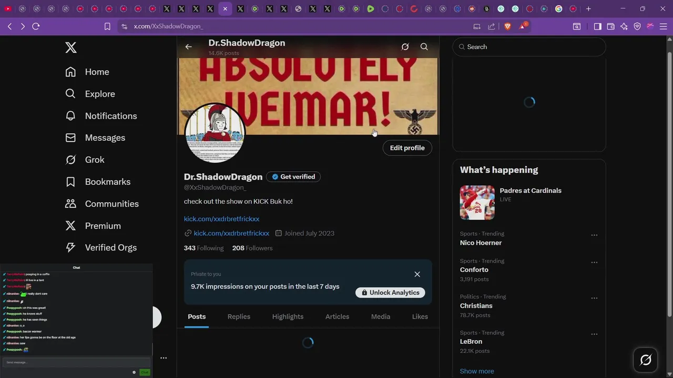673x378 pixels.
Task: Click the browser Back button
Action: (9, 26)
